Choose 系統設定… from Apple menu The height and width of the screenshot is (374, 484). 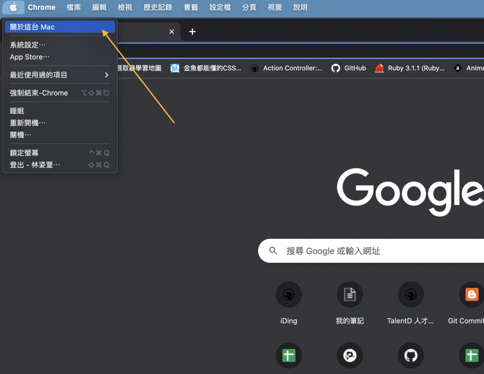pos(60,45)
